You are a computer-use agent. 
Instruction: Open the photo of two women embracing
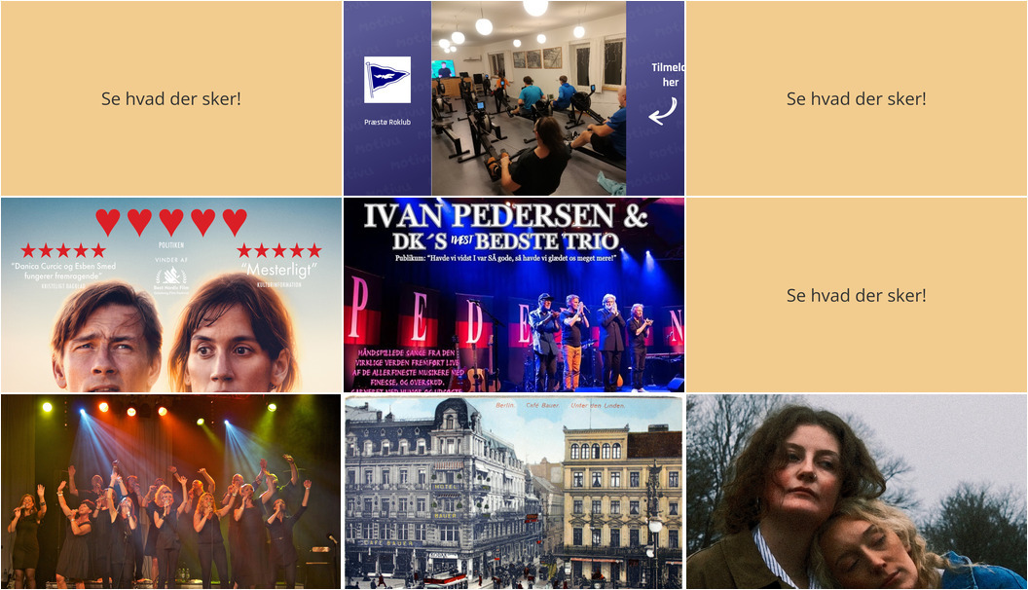click(857, 492)
